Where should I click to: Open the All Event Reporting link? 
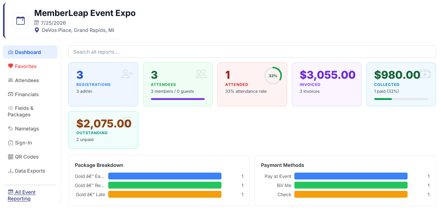click(x=22, y=195)
